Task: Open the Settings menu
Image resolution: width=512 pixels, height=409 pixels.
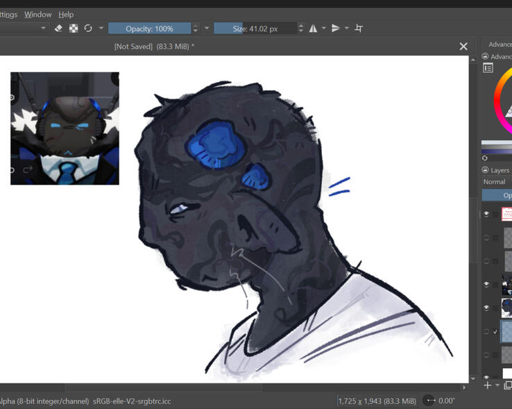Action: [x=8, y=15]
